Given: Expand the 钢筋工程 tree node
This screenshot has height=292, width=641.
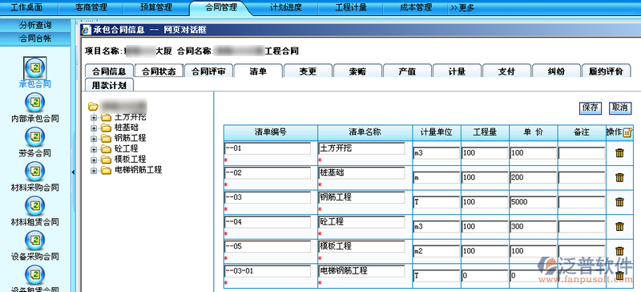Looking at the screenshot, I should 94,138.
